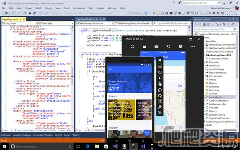The height and width of the screenshot is (150, 240).
Task: Pause debugging with the Break All button
Action: coord(210,13)
